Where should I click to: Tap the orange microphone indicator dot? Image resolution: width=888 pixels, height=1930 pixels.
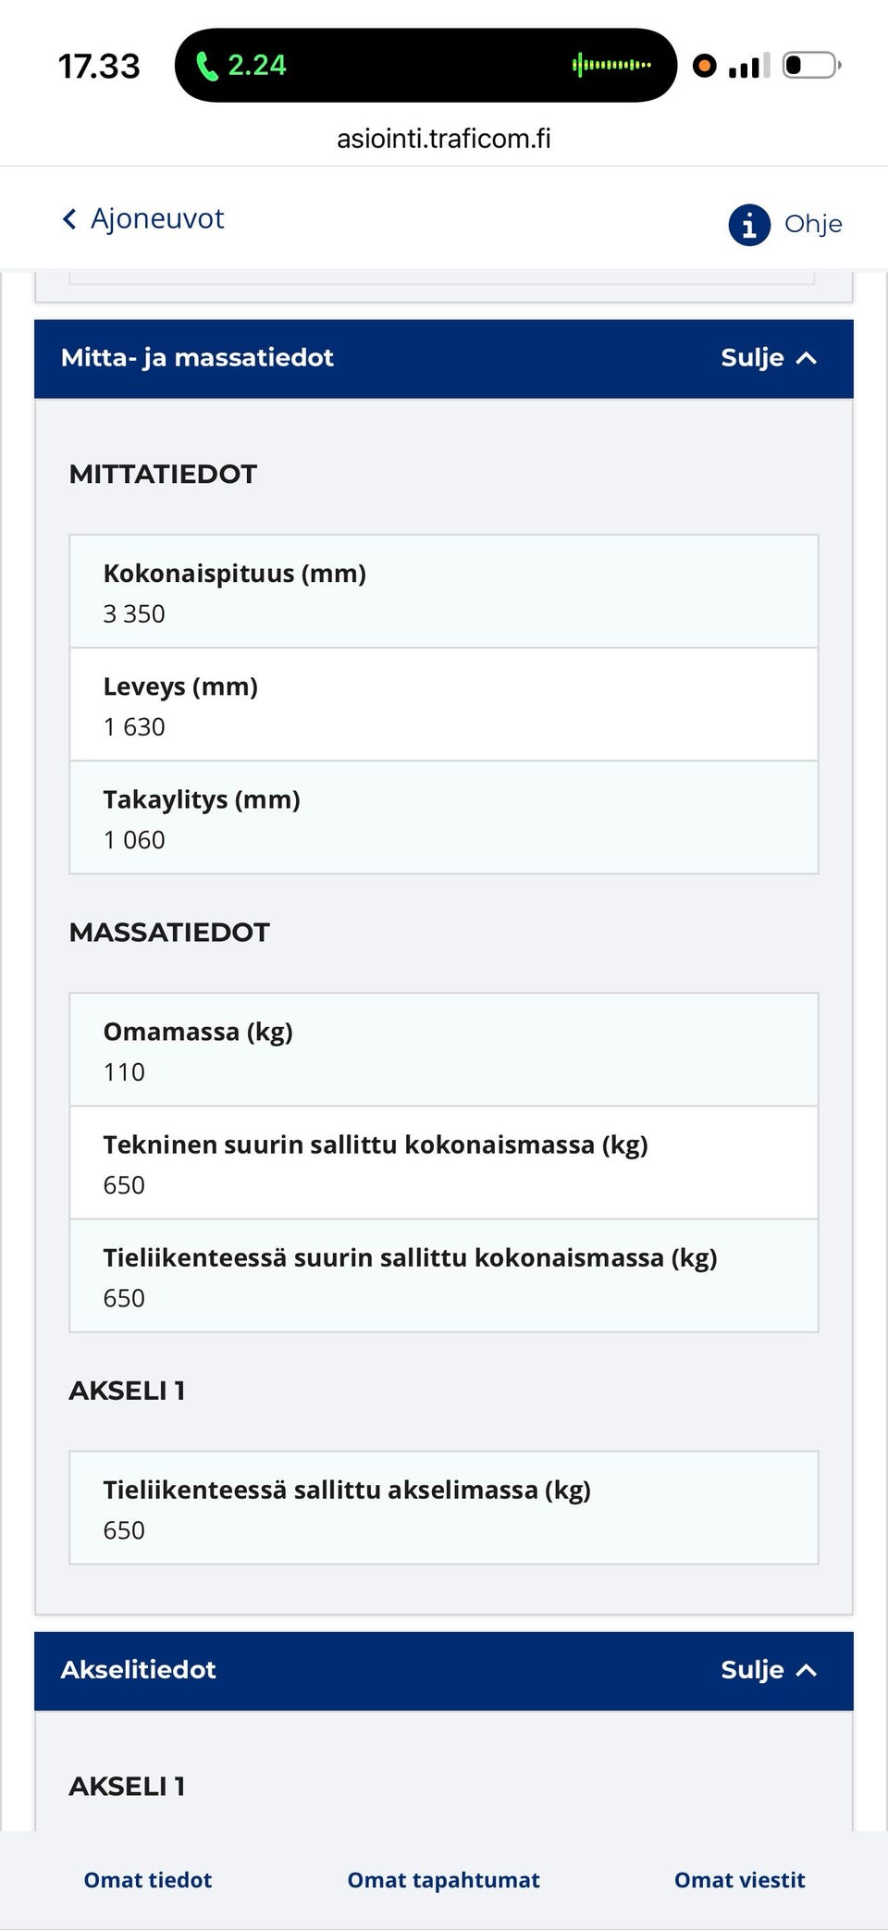704,66
